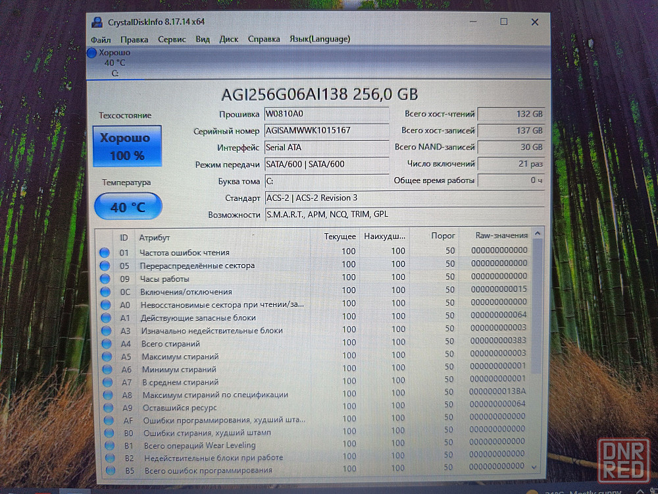This screenshot has height=494, width=658.
Task: Click the NAND writes value 30 GB
Action: coord(511,148)
